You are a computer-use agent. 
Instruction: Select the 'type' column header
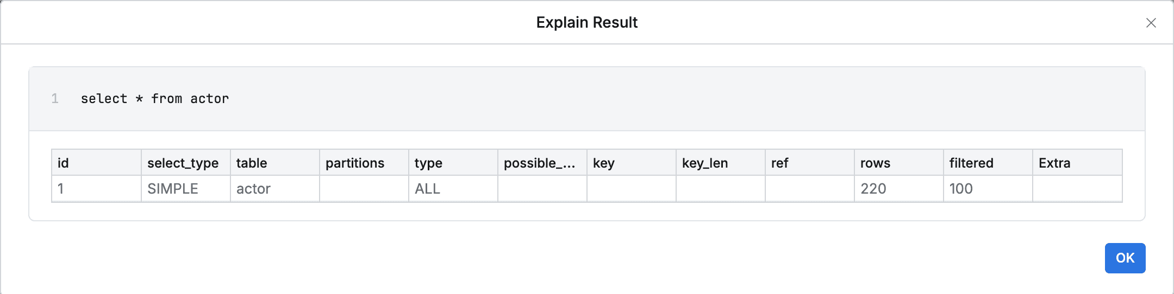428,163
